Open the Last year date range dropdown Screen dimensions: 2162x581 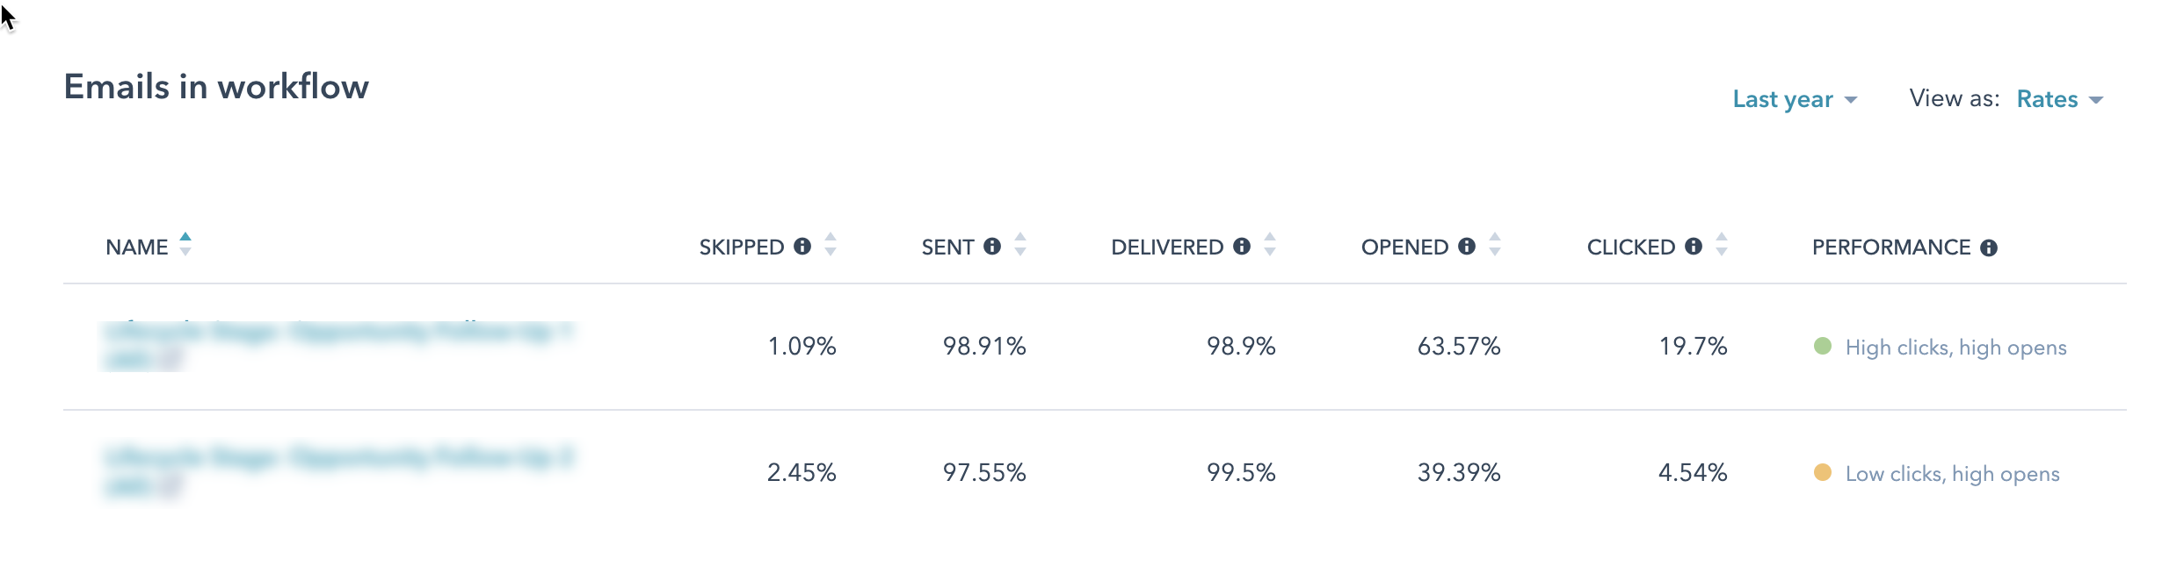pos(1794,99)
